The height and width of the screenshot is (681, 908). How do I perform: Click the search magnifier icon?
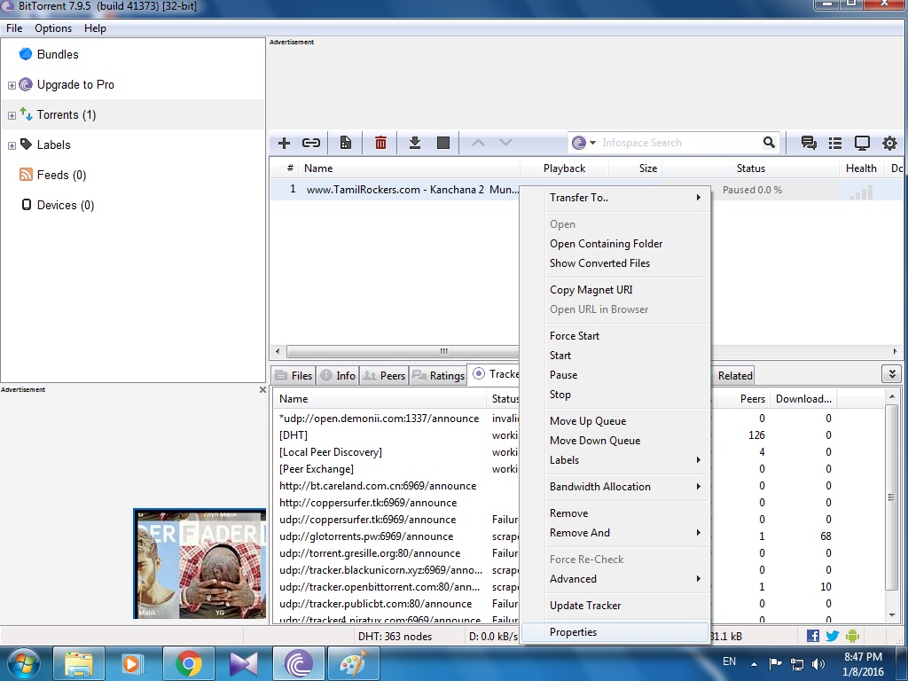(x=769, y=143)
